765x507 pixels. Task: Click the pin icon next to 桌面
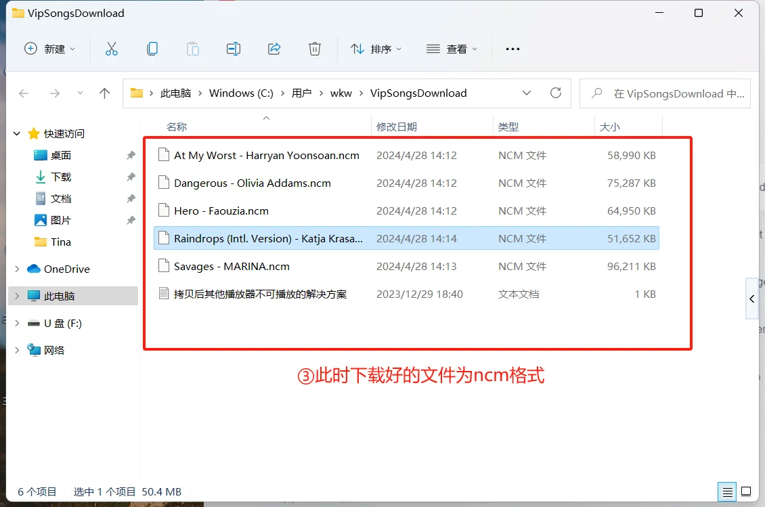(x=131, y=155)
